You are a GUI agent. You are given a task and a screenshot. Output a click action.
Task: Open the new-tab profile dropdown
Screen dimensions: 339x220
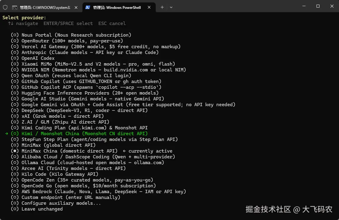click(x=171, y=7)
